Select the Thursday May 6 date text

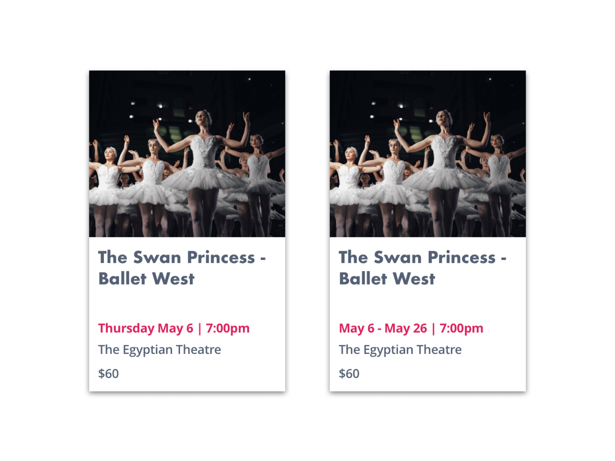[x=146, y=328]
